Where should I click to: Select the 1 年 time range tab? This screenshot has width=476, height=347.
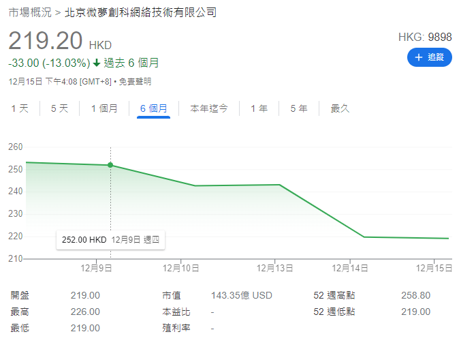259,108
